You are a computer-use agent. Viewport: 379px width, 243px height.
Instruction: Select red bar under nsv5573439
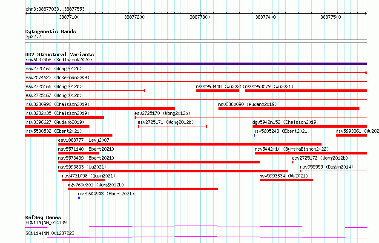click(159, 162)
